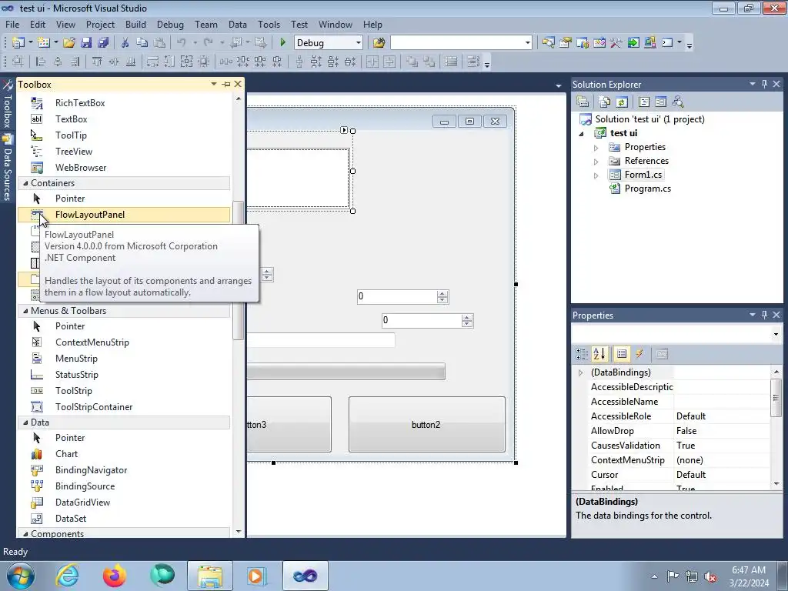The height and width of the screenshot is (591, 788).
Task: Click Properties icon in Solution Explorer toolbar
Action: click(583, 102)
